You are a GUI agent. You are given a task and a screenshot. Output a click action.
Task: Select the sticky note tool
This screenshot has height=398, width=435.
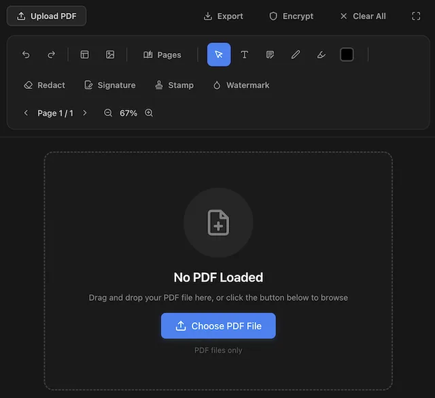pyautogui.click(x=270, y=54)
